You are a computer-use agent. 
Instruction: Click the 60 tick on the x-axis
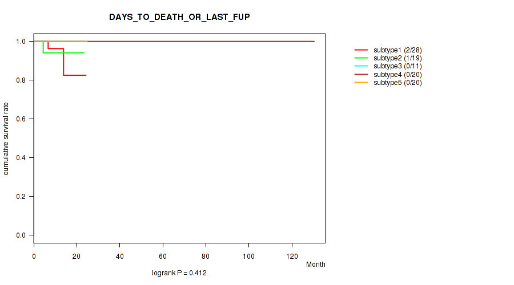(x=163, y=255)
